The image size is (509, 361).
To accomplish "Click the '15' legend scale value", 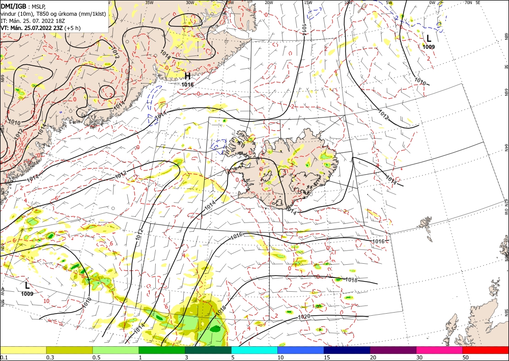I will [327, 357].
